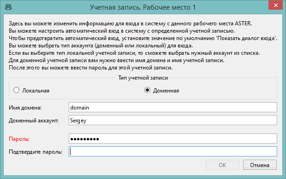Click the greyed-out OK button
286x179 pixels.
point(222,165)
